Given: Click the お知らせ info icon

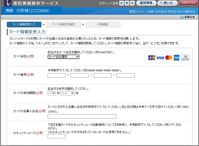Looking at the screenshot, I should point(182,17).
